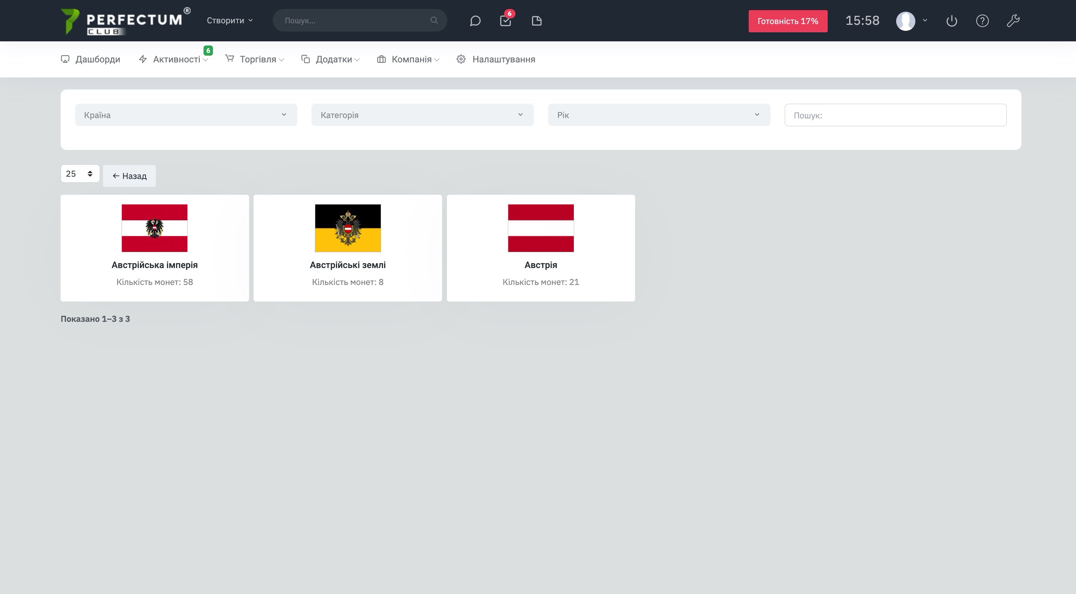Expand the Країна filter dropdown
The image size is (1076, 594).
[186, 115]
